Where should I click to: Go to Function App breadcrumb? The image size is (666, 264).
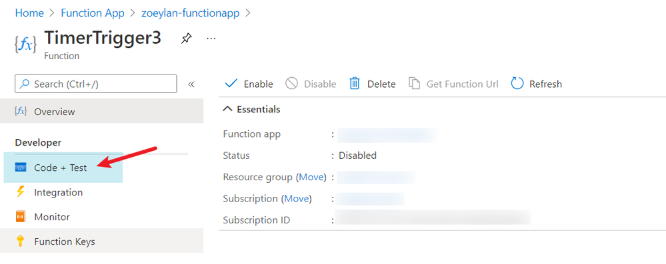[93, 13]
